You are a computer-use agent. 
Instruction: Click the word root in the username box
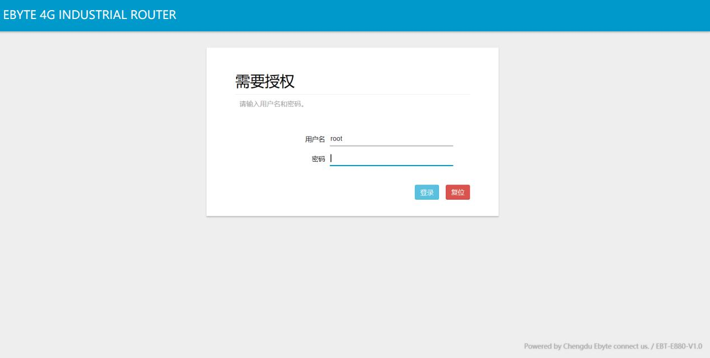tap(337, 139)
